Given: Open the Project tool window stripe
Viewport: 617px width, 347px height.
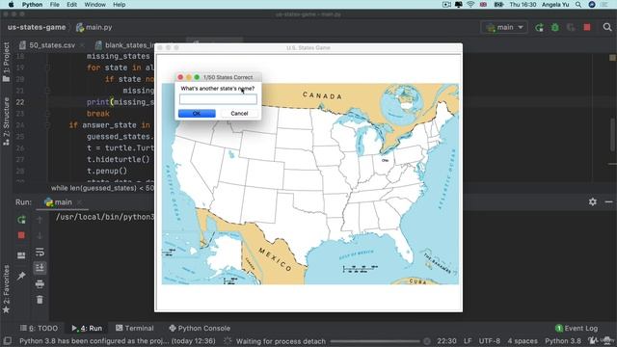Looking at the screenshot, I should point(6,62).
